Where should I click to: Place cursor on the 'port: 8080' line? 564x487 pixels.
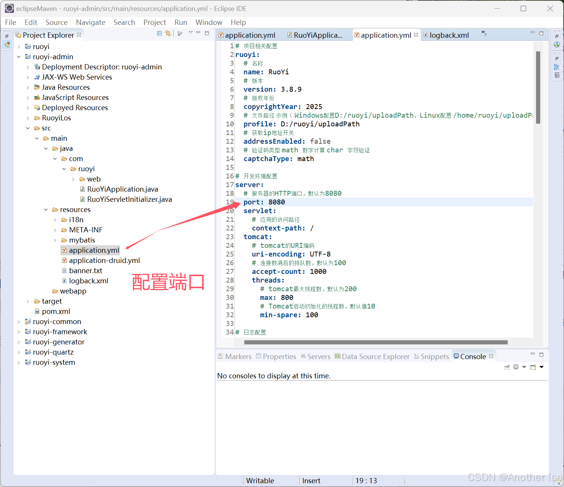[x=384, y=202]
